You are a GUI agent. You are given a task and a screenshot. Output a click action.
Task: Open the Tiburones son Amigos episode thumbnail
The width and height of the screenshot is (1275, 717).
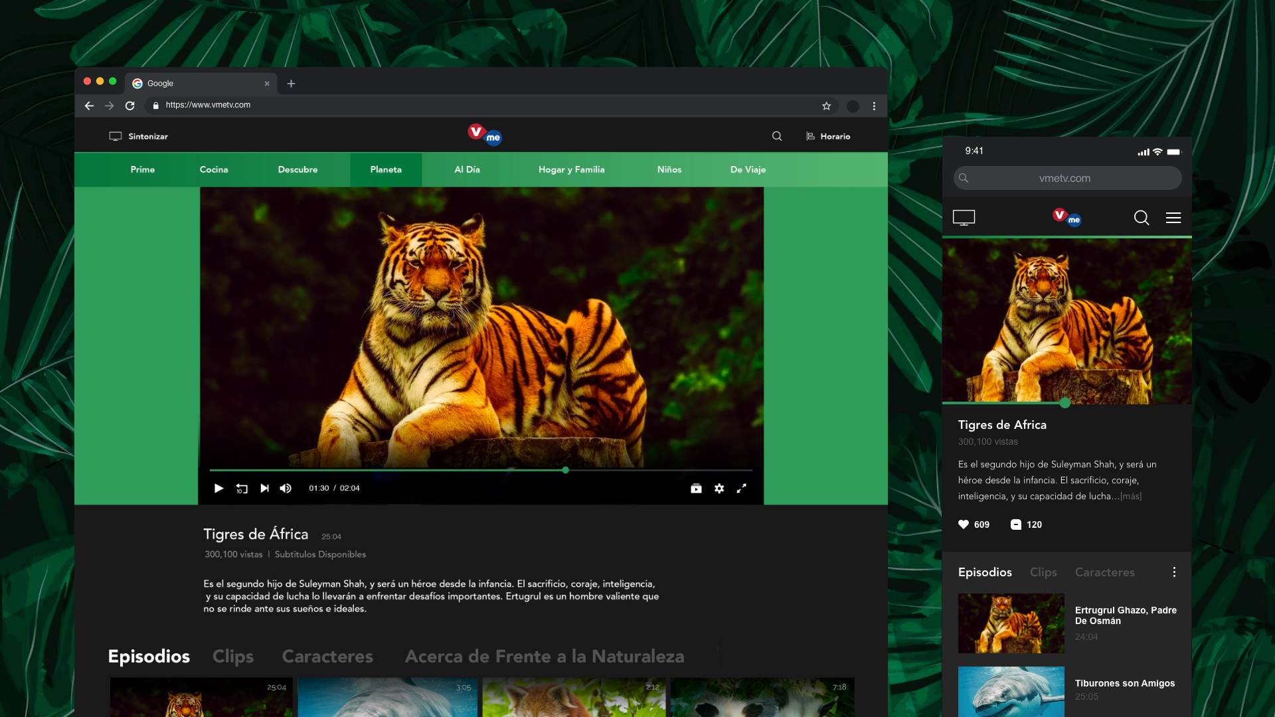coord(1011,692)
